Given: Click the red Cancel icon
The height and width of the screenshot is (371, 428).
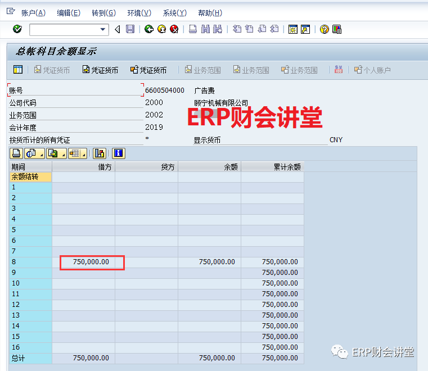Looking at the screenshot, I should 174,29.
